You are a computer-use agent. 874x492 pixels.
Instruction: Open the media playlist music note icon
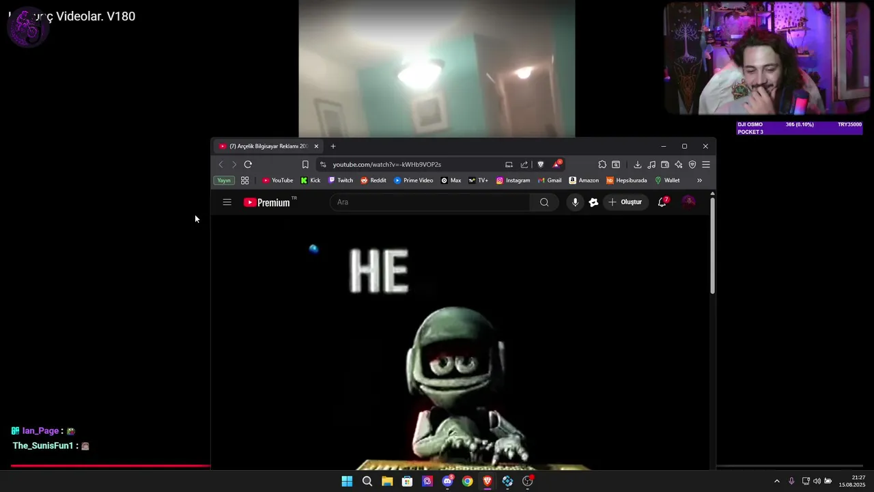(651, 164)
